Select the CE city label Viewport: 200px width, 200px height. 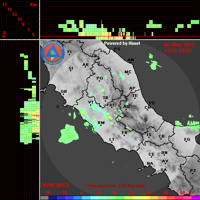(152, 154)
